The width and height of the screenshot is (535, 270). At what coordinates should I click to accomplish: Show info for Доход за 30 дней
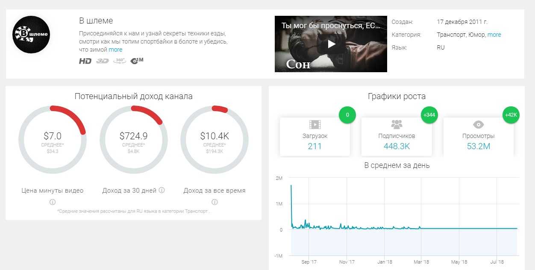tap(162, 191)
